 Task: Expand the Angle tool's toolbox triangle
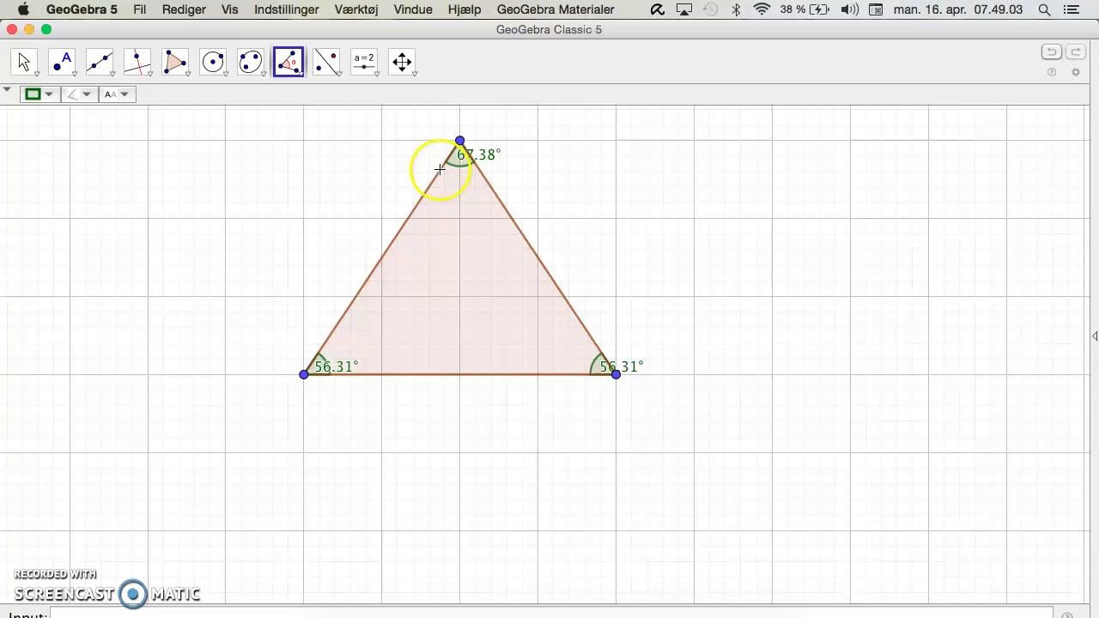(301, 74)
